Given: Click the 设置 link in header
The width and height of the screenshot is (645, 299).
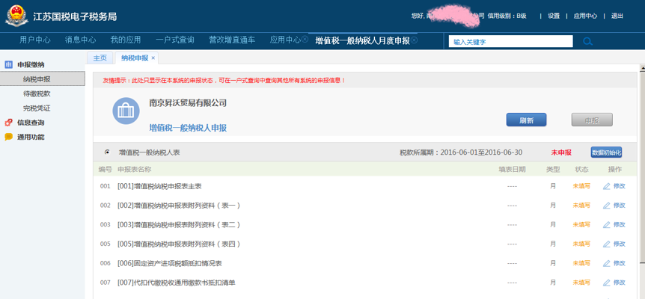Looking at the screenshot, I should tap(554, 16).
